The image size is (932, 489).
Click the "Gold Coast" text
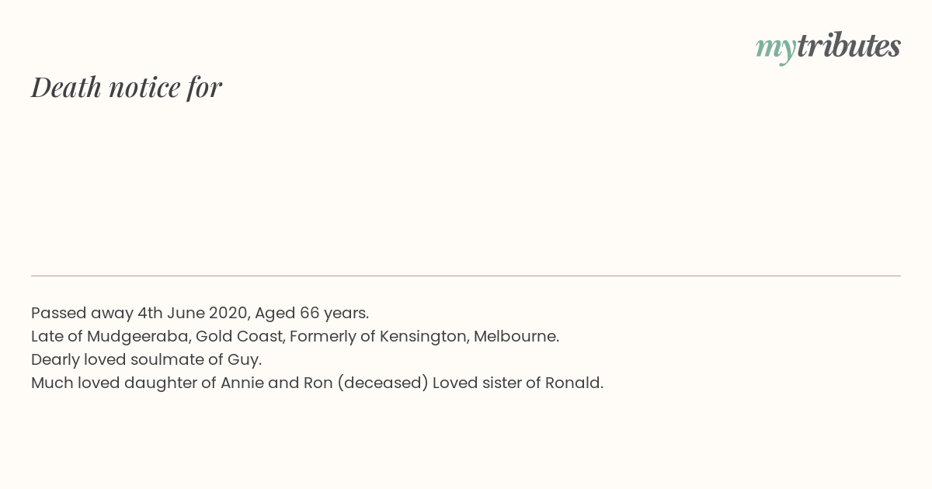click(239, 336)
